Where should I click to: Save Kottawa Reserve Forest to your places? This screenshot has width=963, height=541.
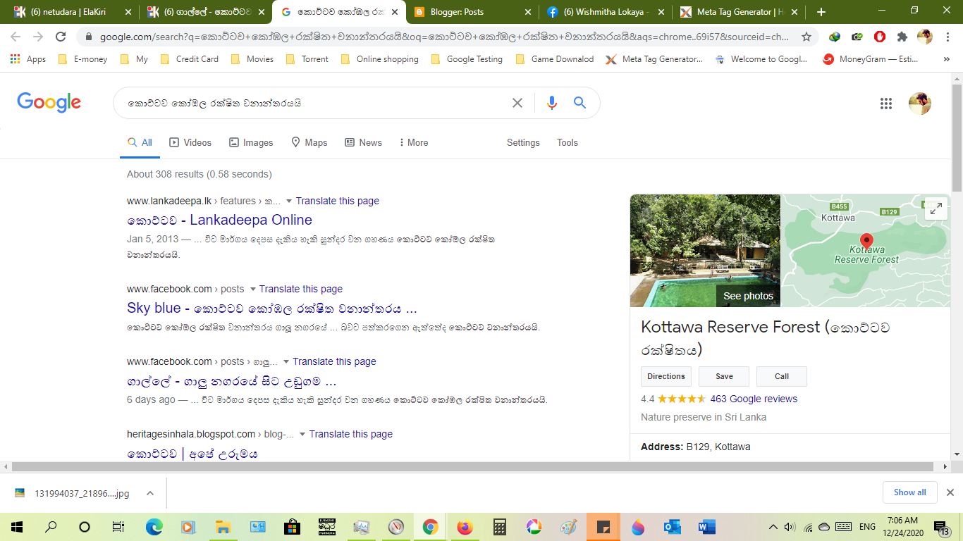tap(724, 376)
